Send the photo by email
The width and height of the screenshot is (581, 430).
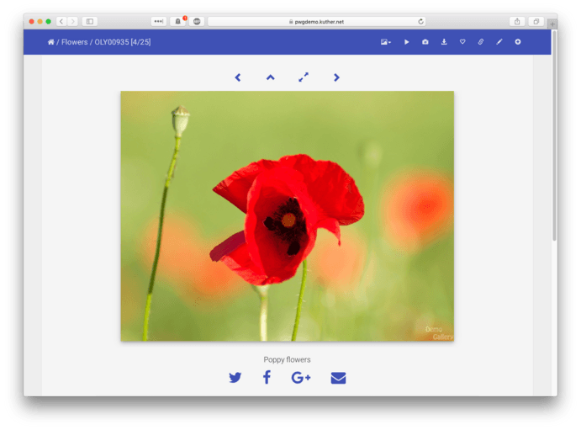338,378
